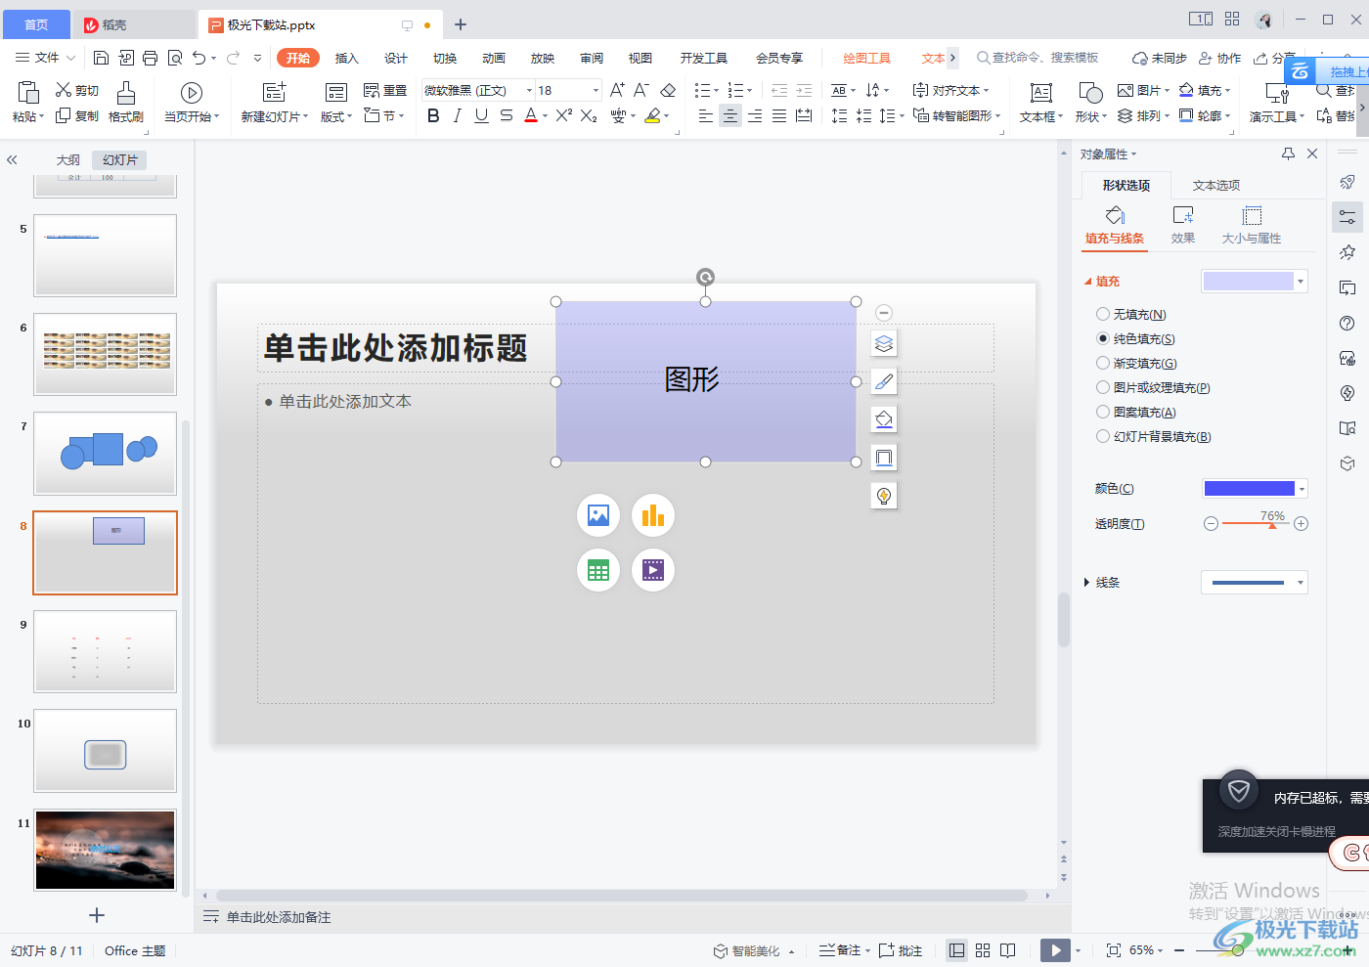Click the lightbulb floating icon beside shape

coord(884,496)
